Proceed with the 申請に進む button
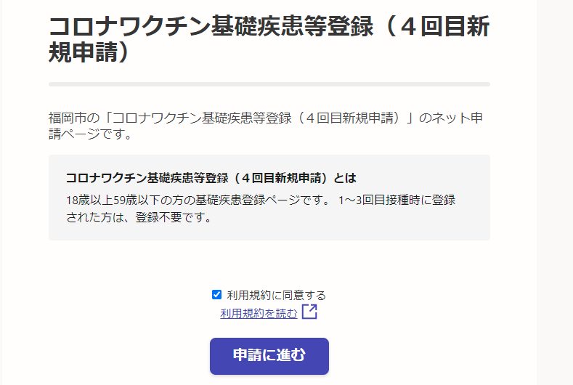573x385 pixels. coord(269,356)
